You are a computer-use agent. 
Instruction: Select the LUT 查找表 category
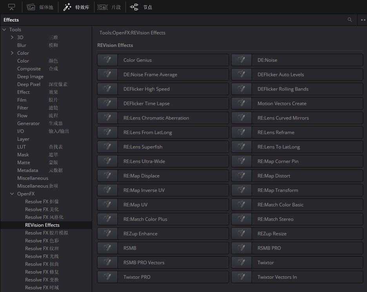[x=40, y=147]
